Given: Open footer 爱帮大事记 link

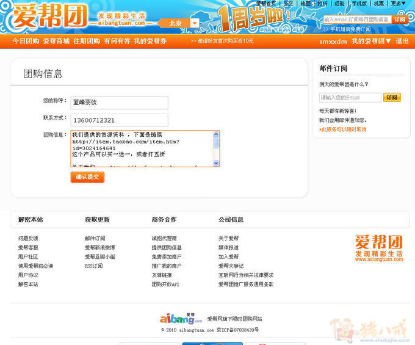Looking at the screenshot, I should coord(231,266).
